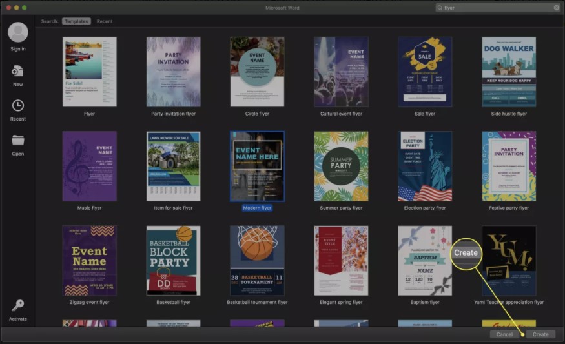Click the Activate key icon
The height and width of the screenshot is (344, 565).
[x=17, y=305]
